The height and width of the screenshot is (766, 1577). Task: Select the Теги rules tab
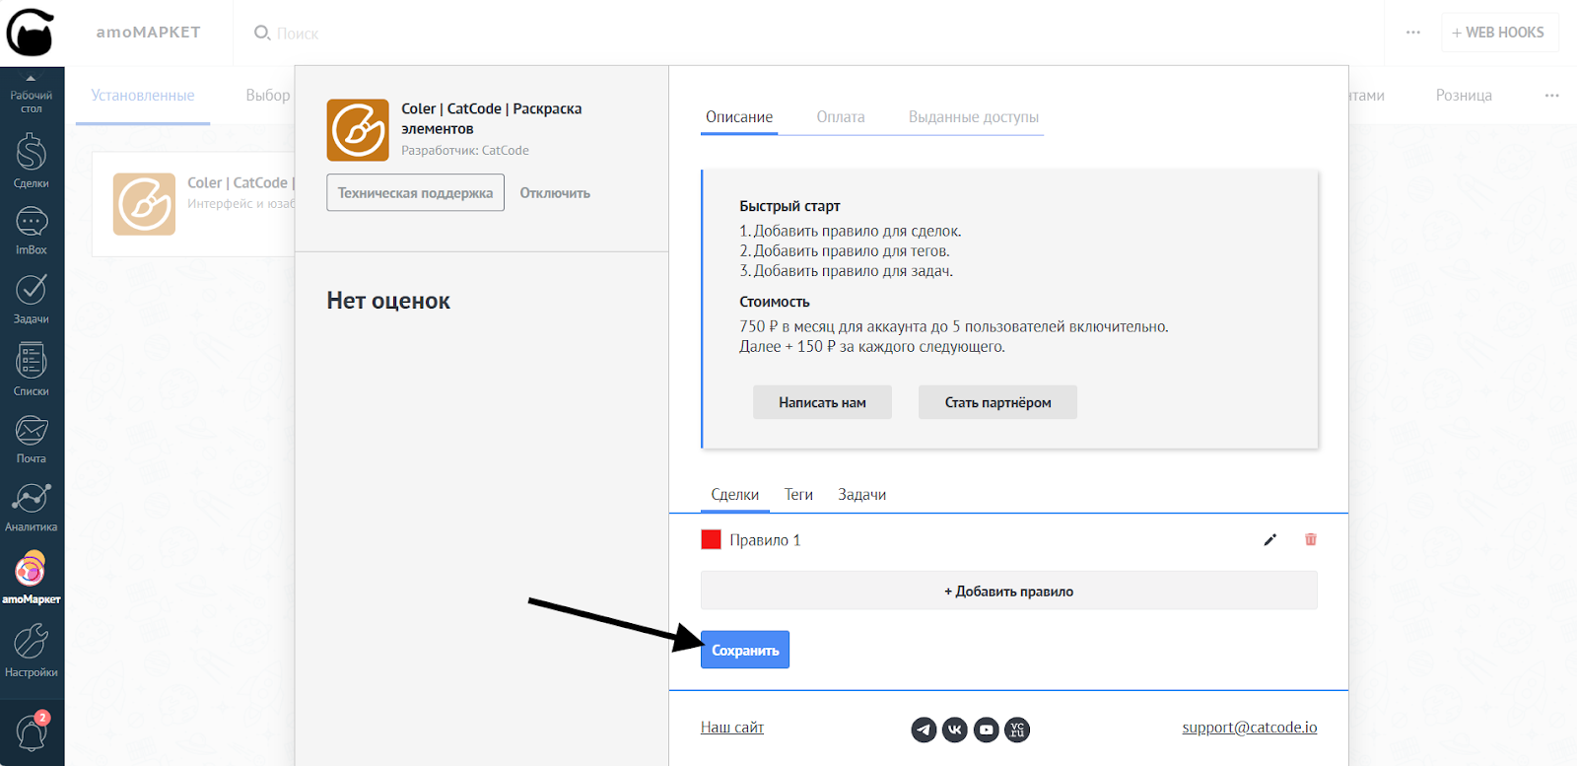point(798,495)
